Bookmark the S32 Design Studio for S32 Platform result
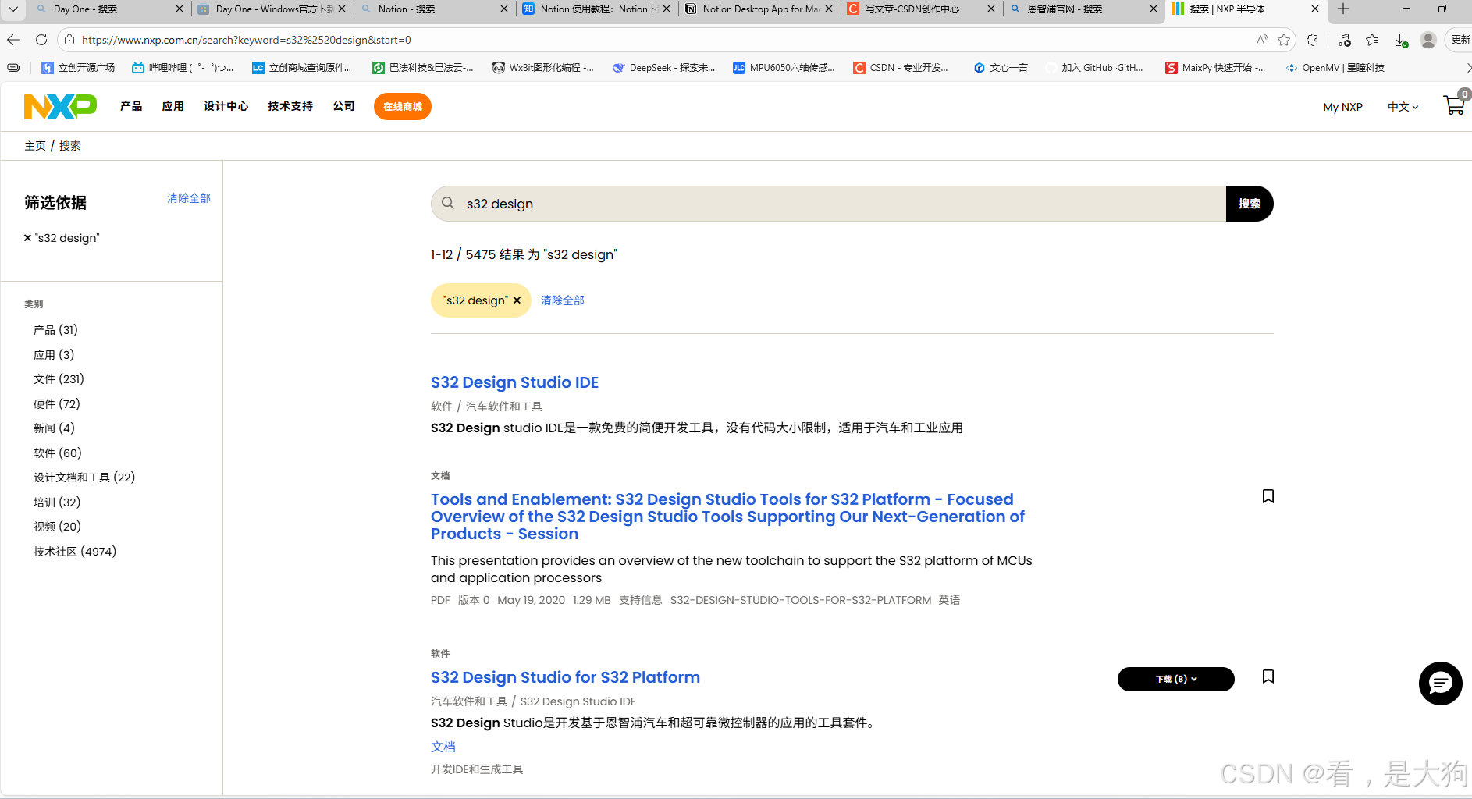Viewport: 1472px width, 799px height. (x=1268, y=676)
